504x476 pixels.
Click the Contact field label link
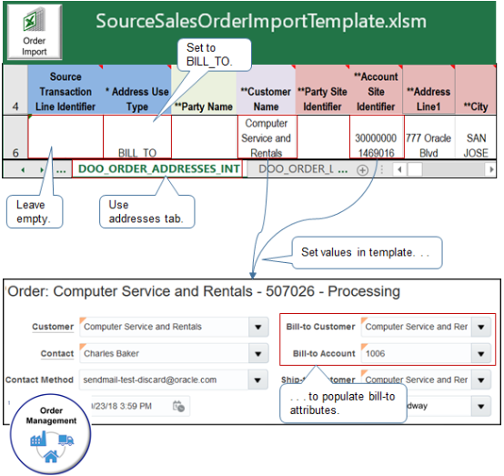(57, 354)
